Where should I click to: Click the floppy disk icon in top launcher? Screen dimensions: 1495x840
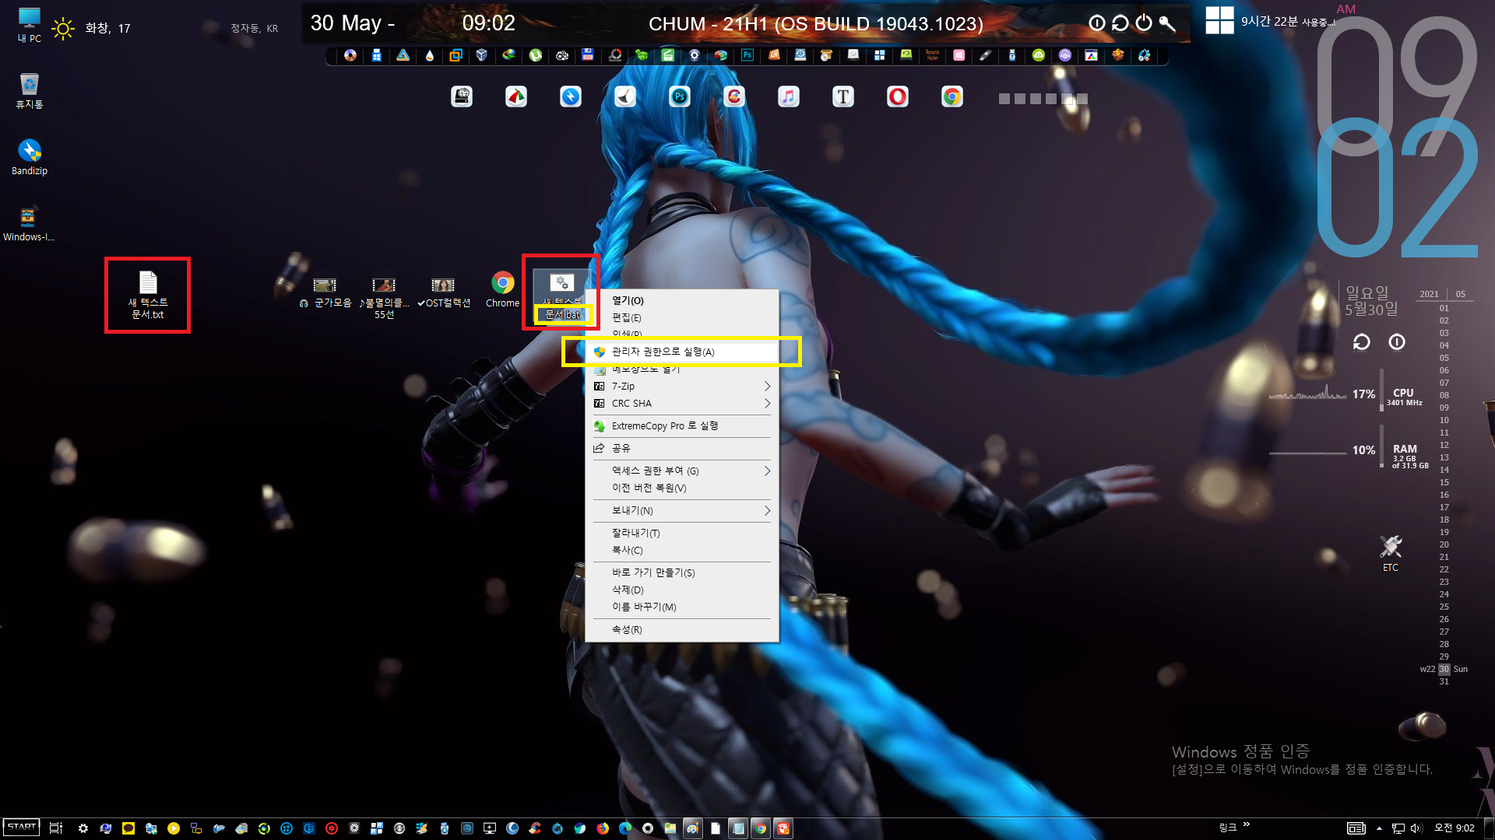pyautogui.click(x=588, y=55)
